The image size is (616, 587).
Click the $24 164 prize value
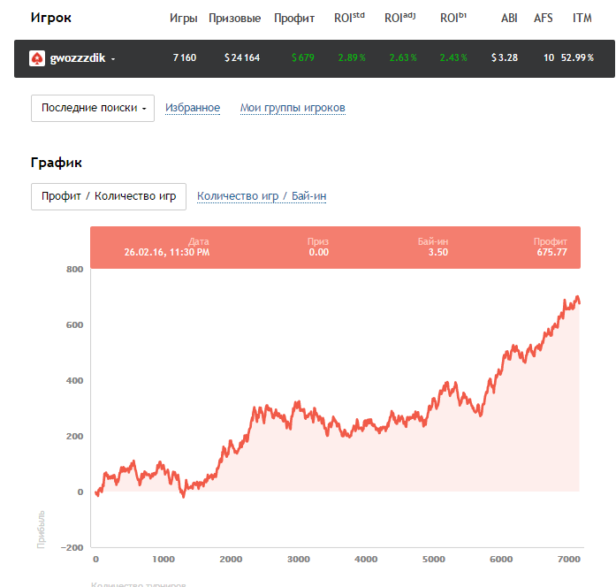tap(241, 58)
